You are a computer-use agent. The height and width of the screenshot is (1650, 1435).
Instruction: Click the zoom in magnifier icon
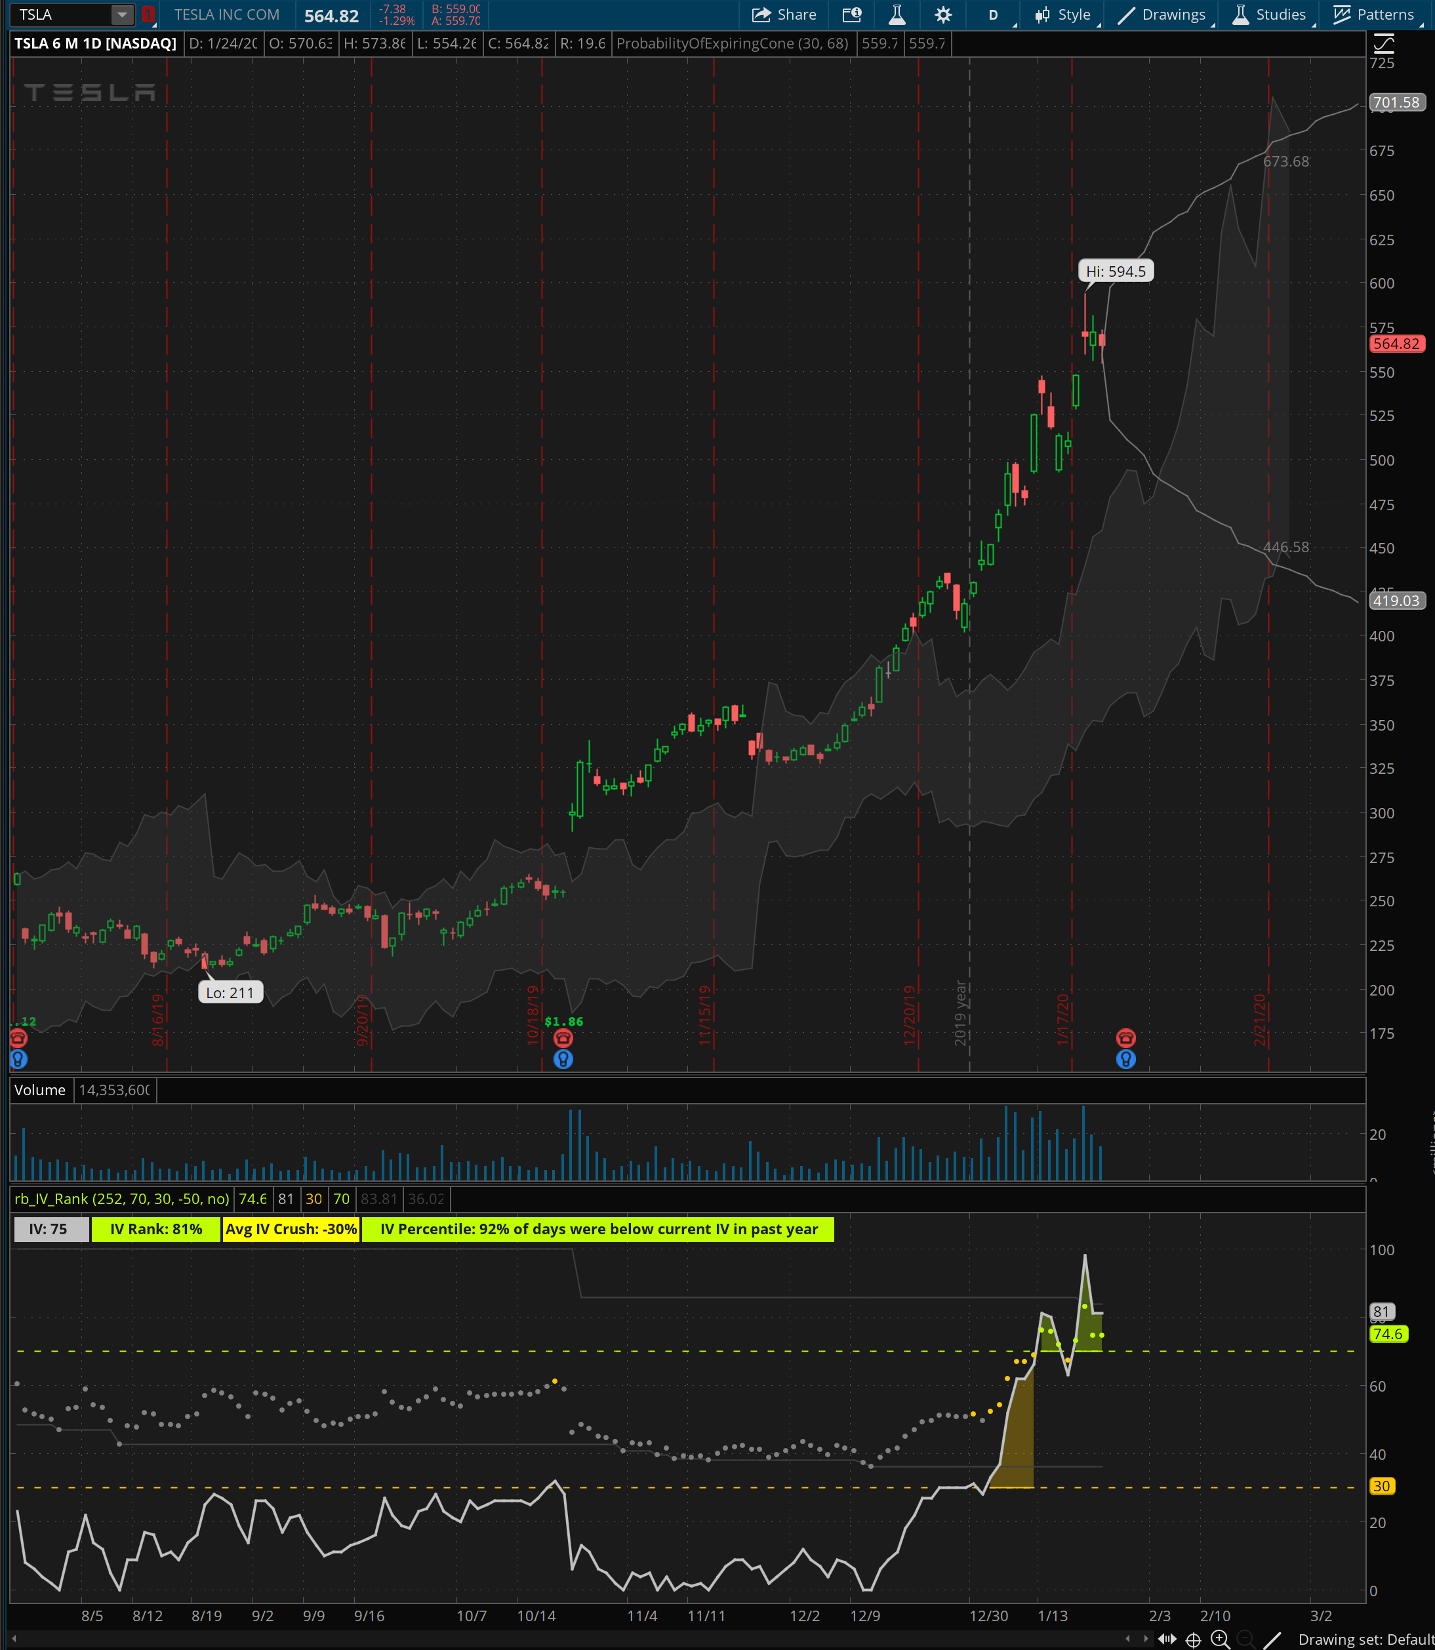tap(1220, 1639)
